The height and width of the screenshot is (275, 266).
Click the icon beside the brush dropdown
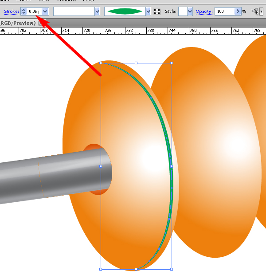click(157, 12)
